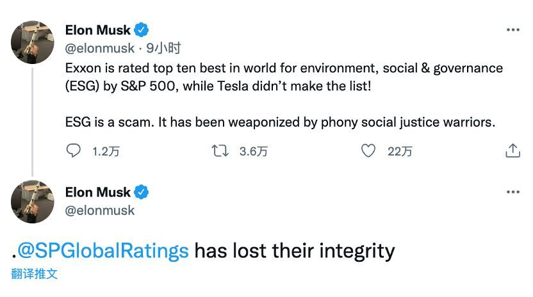The width and height of the screenshot is (533, 297).
Task: Share the first tweet via share icon
Action: pyautogui.click(x=512, y=151)
